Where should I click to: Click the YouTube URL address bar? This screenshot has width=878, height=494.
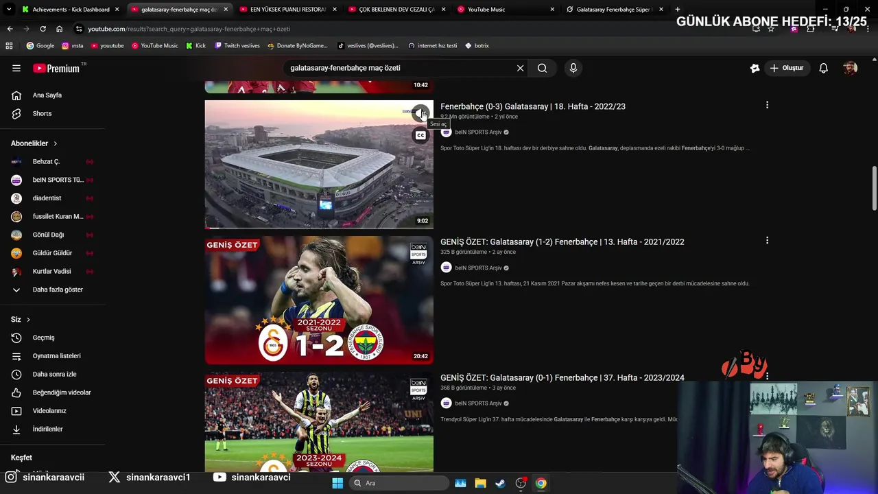(x=412, y=29)
